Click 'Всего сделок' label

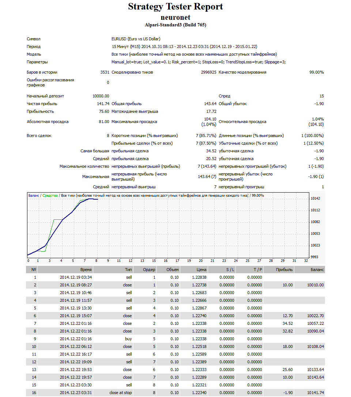[39, 136]
